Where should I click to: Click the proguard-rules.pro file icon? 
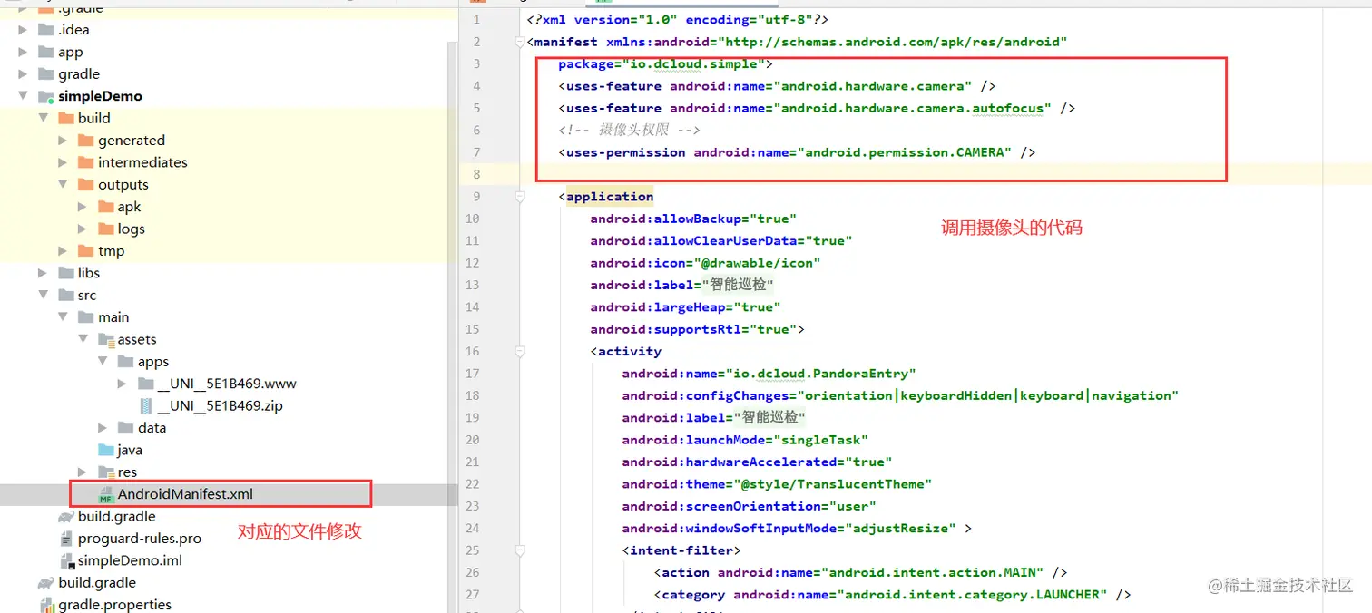click(x=66, y=539)
